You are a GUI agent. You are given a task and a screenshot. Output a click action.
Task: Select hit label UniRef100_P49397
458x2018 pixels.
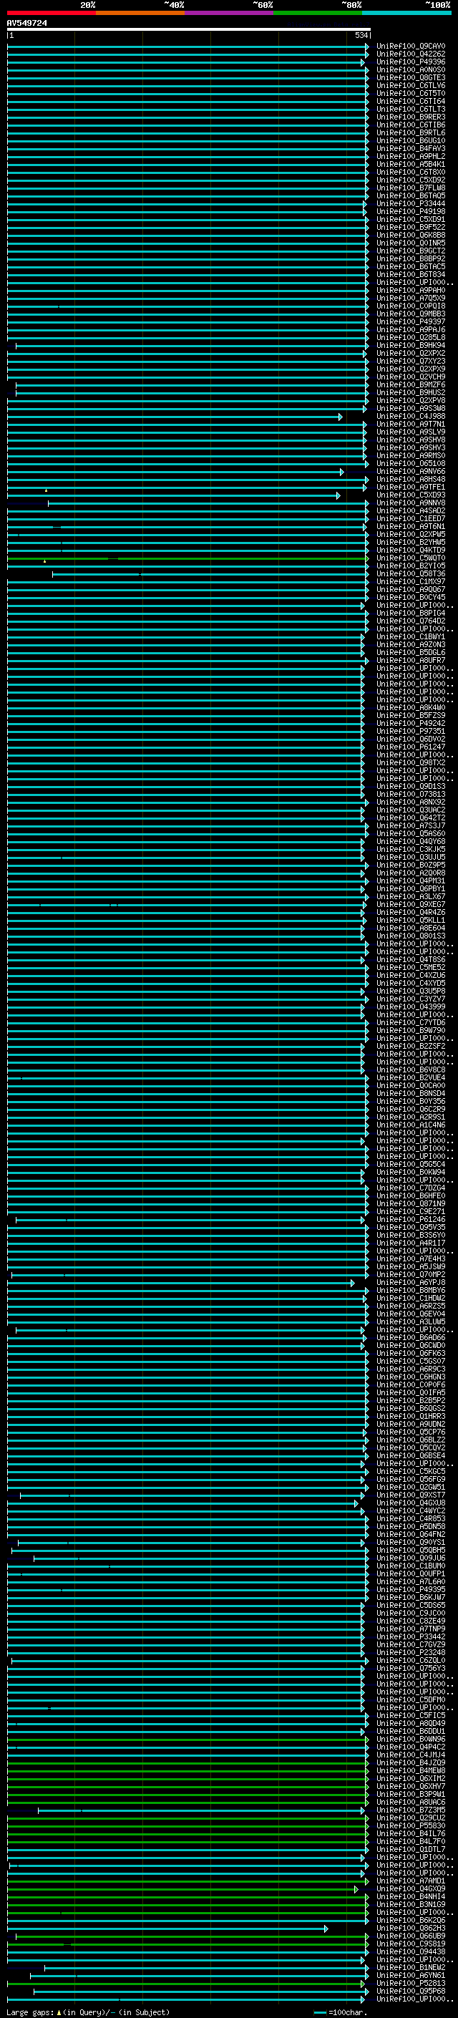click(411, 321)
